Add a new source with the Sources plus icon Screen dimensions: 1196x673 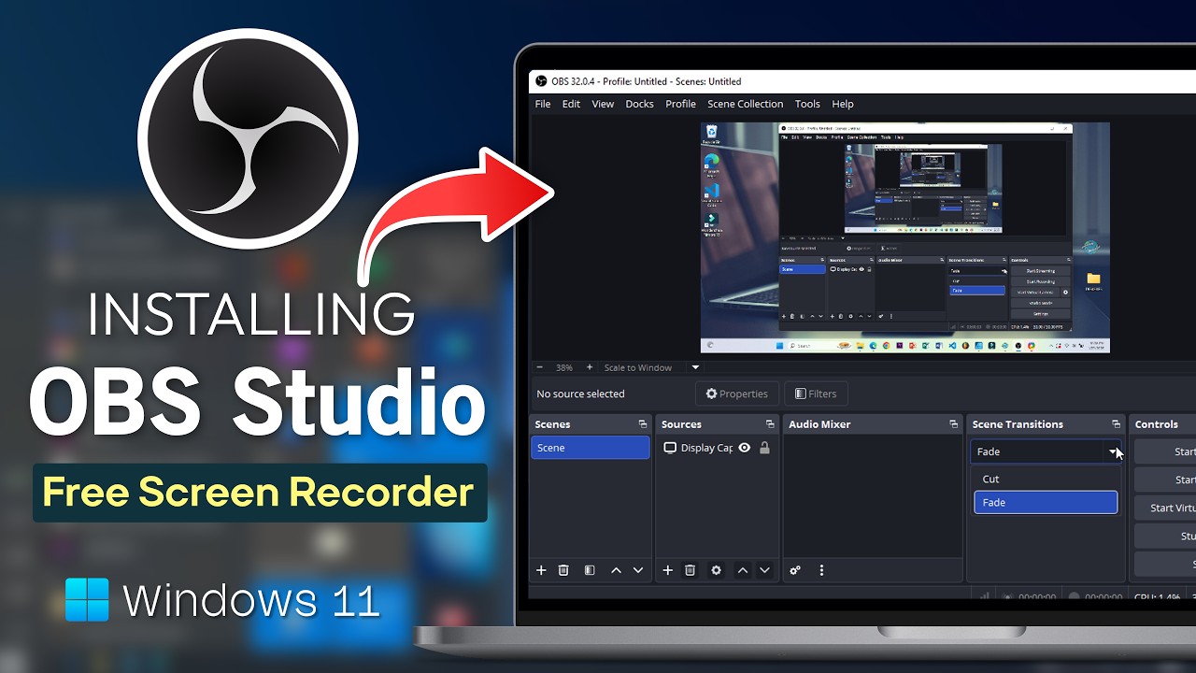(x=667, y=570)
